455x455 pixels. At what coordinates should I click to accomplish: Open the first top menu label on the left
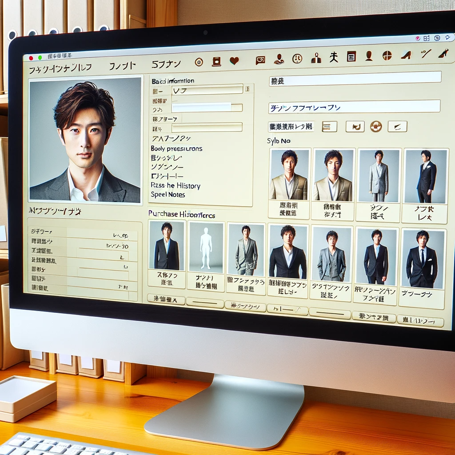(x=60, y=68)
